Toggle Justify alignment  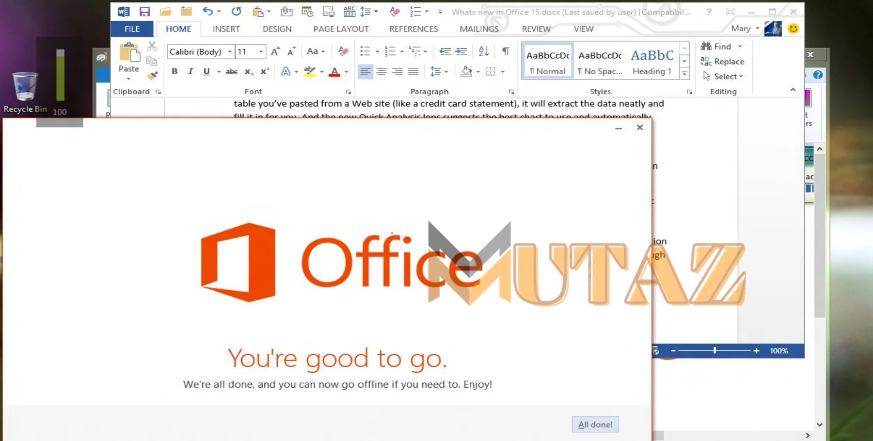pos(413,71)
